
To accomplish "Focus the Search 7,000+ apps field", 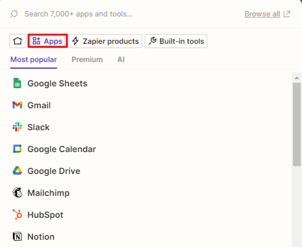I will 129,14.
